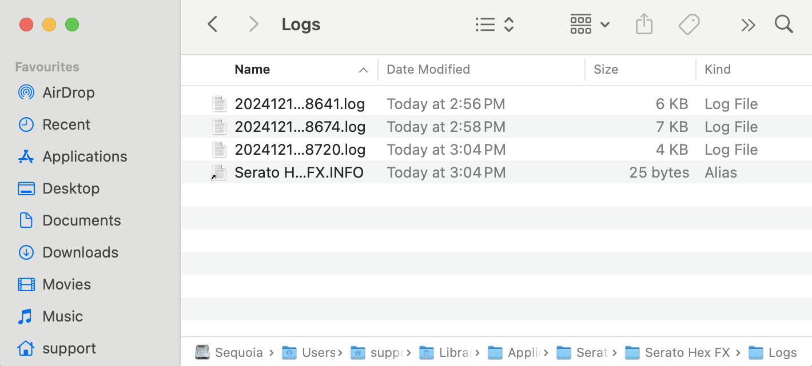Screen dimensions: 812x366
Task: Open Movies in the sidebar
Action: [x=54, y=284]
